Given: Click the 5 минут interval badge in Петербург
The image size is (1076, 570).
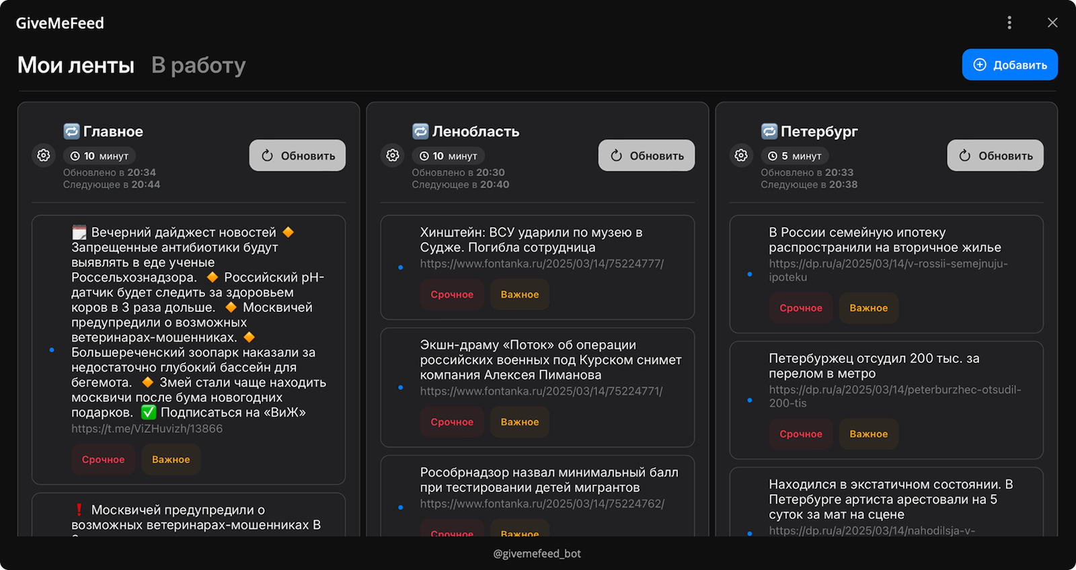Looking at the screenshot, I should [x=795, y=156].
